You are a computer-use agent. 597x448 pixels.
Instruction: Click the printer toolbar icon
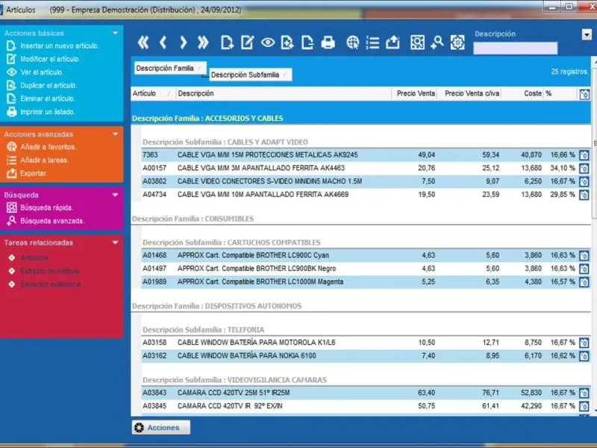pos(328,43)
